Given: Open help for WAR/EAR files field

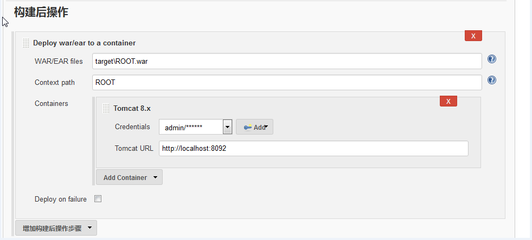Looking at the screenshot, I should tap(492, 59).
